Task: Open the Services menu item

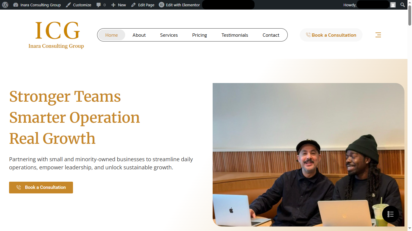Action: pyautogui.click(x=169, y=35)
